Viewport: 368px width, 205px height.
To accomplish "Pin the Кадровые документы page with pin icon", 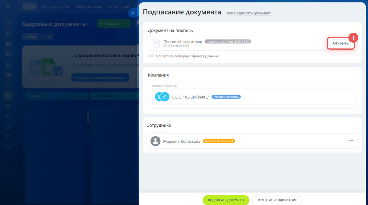I will point(91,24).
